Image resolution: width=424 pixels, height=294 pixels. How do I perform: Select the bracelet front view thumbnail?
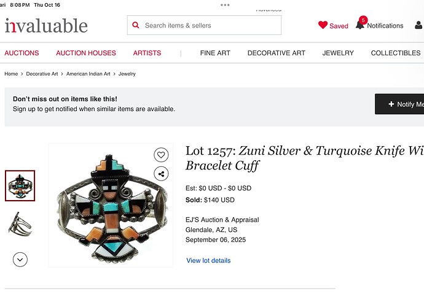(x=20, y=185)
